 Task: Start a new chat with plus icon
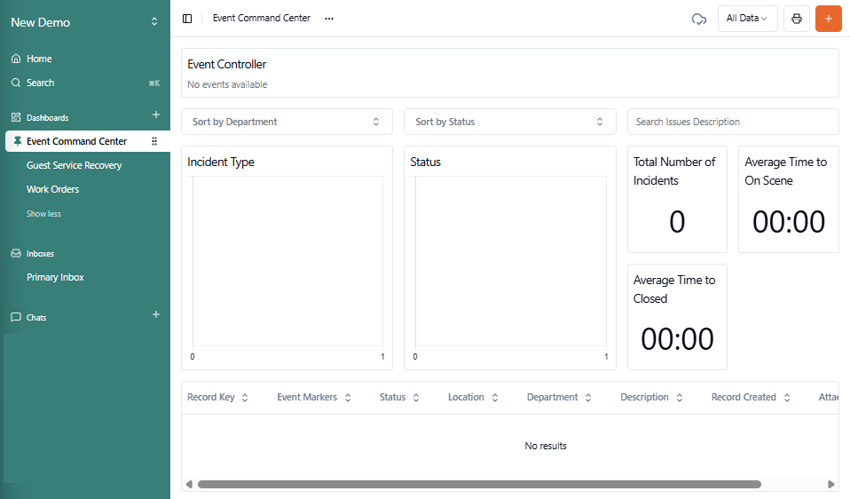point(156,315)
